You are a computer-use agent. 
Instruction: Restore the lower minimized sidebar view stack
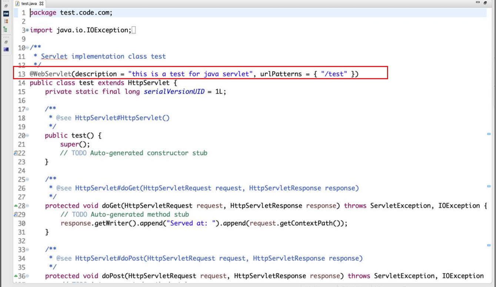click(x=6, y=42)
